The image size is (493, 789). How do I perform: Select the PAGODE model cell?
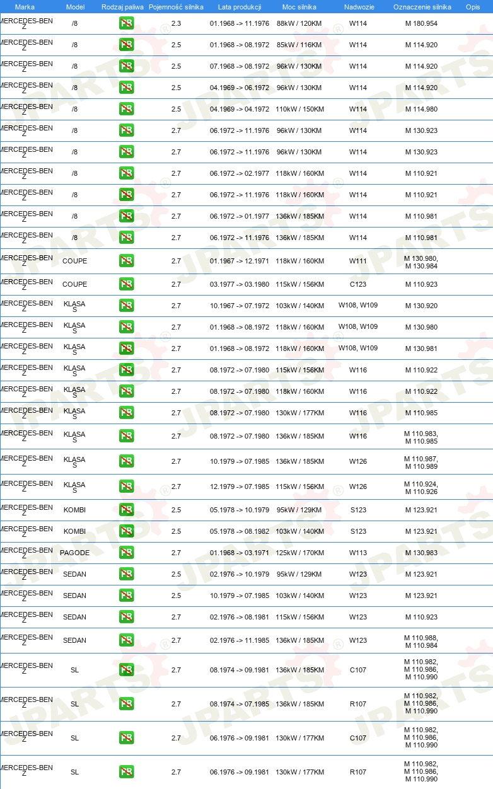[75, 553]
